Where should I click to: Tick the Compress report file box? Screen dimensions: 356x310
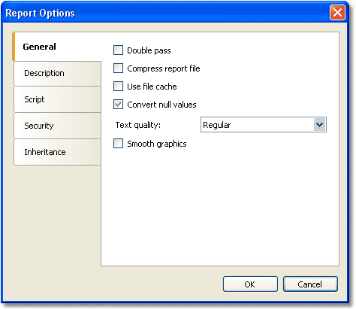tap(118, 68)
